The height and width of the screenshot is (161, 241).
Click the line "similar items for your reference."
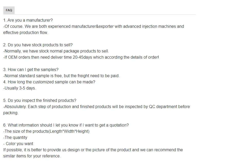pos(32,156)
